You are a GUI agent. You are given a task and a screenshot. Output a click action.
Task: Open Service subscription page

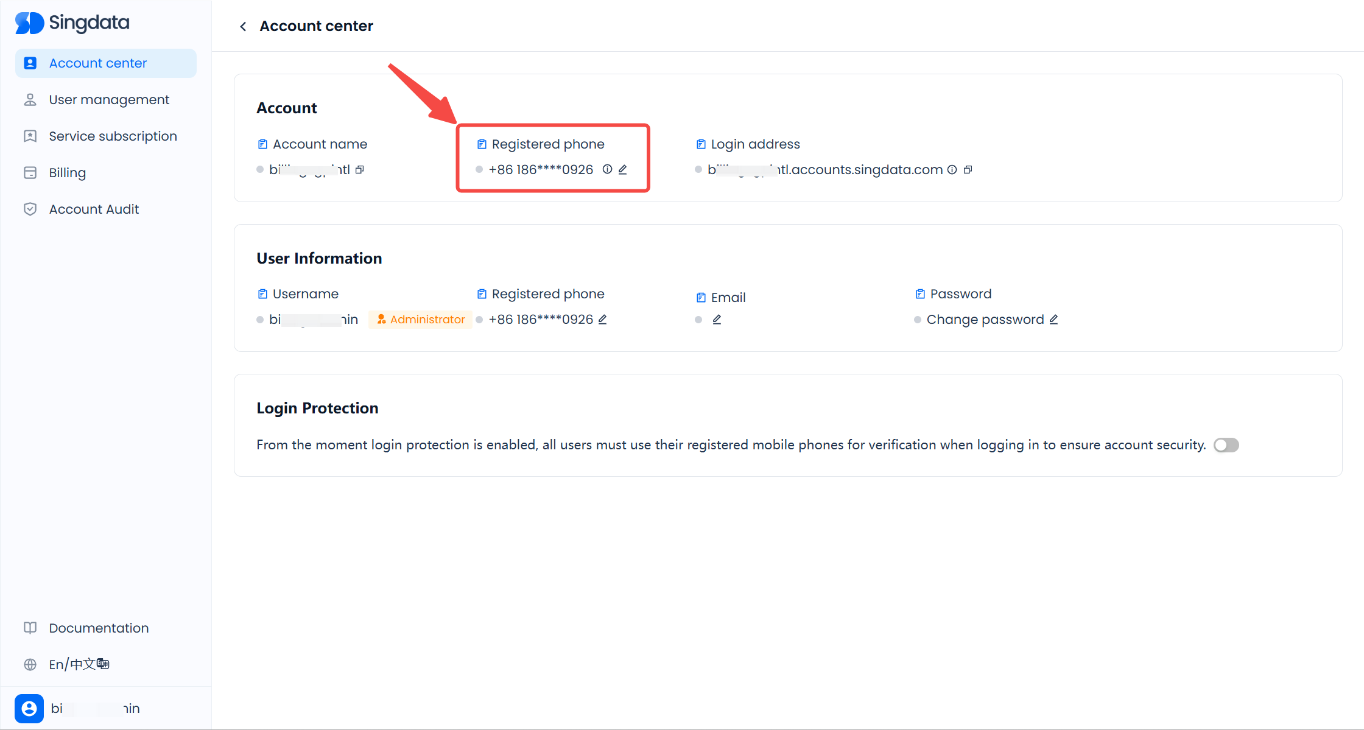(113, 136)
